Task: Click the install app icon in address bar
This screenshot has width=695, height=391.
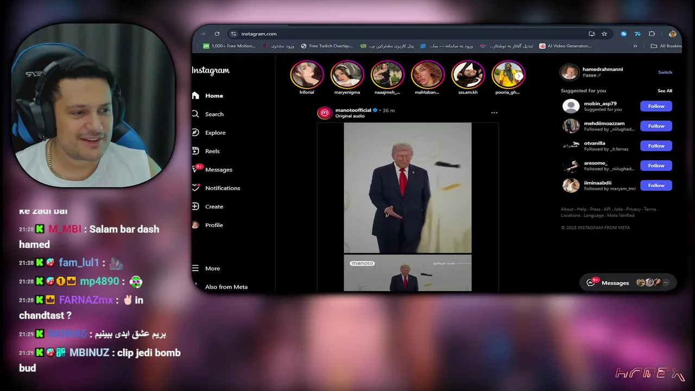Action: click(x=592, y=34)
